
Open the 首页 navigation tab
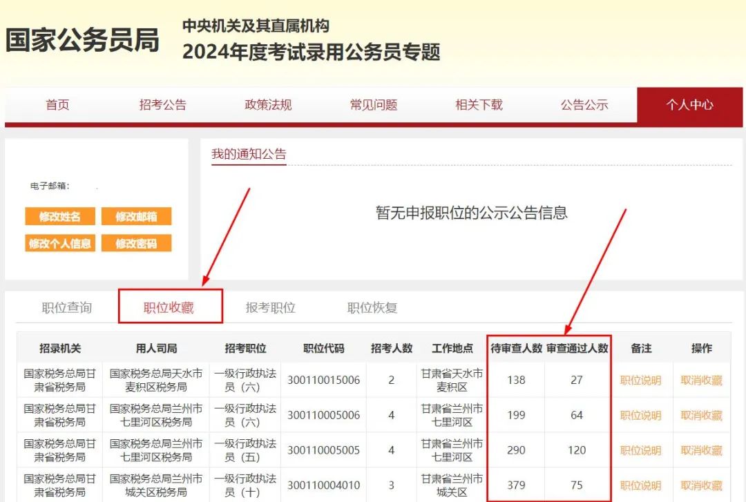[x=57, y=105]
